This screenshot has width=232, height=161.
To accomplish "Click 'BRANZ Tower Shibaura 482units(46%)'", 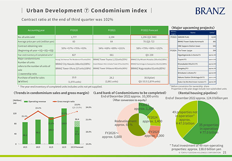I will click(x=110, y=68).
